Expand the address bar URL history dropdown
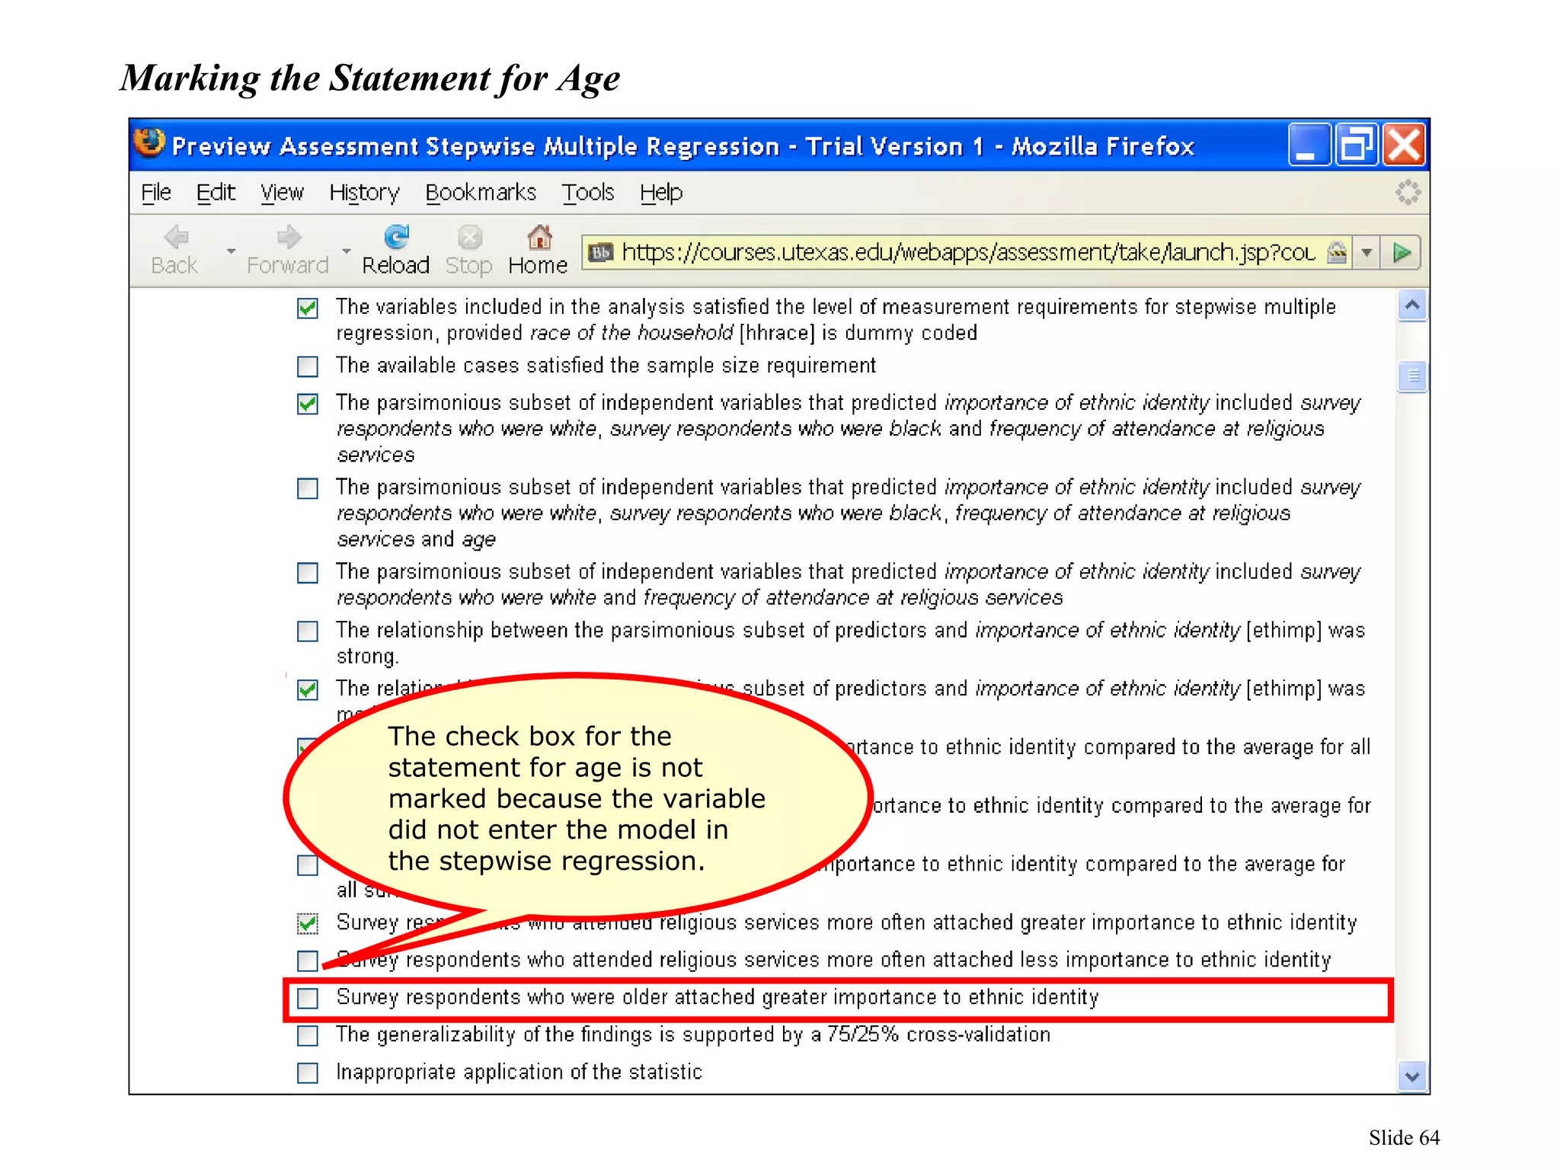 click(x=1367, y=252)
